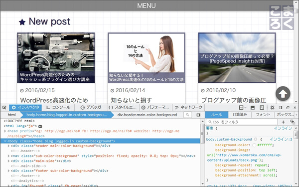
Task: Expand div class header main-color-background node
Action: point(8,146)
